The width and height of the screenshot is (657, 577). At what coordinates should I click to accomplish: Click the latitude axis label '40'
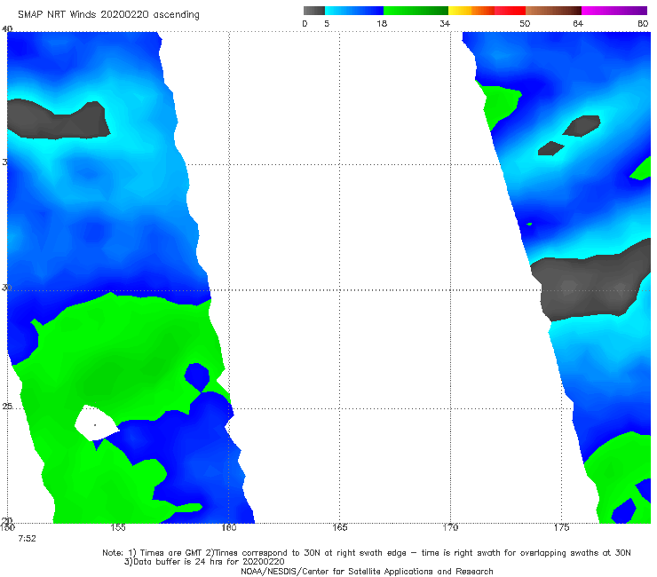7,28
